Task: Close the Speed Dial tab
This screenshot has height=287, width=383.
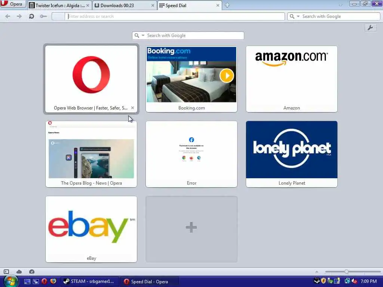Action: (x=218, y=5)
